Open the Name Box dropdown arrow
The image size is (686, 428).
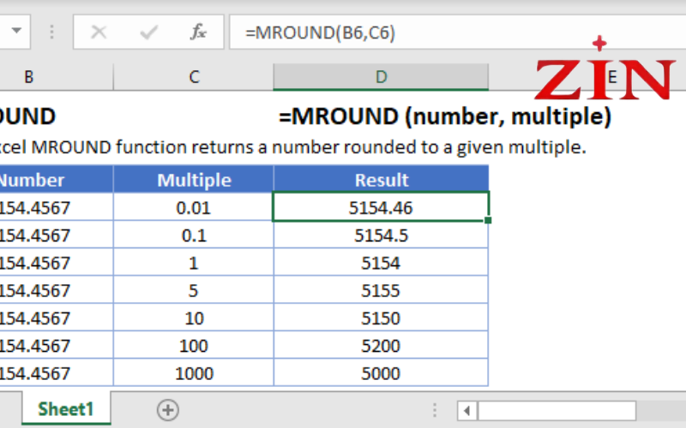click(16, 31)
